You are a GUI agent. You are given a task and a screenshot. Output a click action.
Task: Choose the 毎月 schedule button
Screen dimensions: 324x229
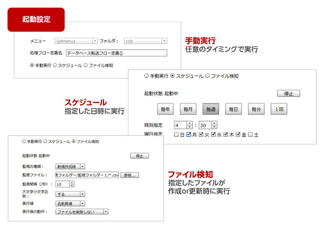tap(188, 109)
